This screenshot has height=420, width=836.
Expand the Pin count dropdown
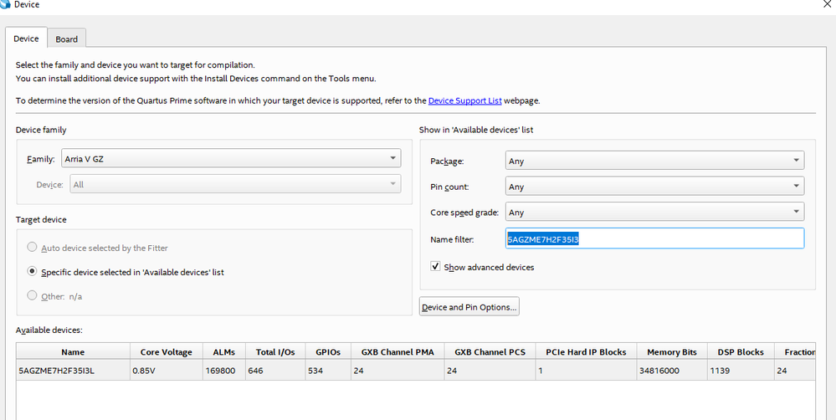point(654,187)
